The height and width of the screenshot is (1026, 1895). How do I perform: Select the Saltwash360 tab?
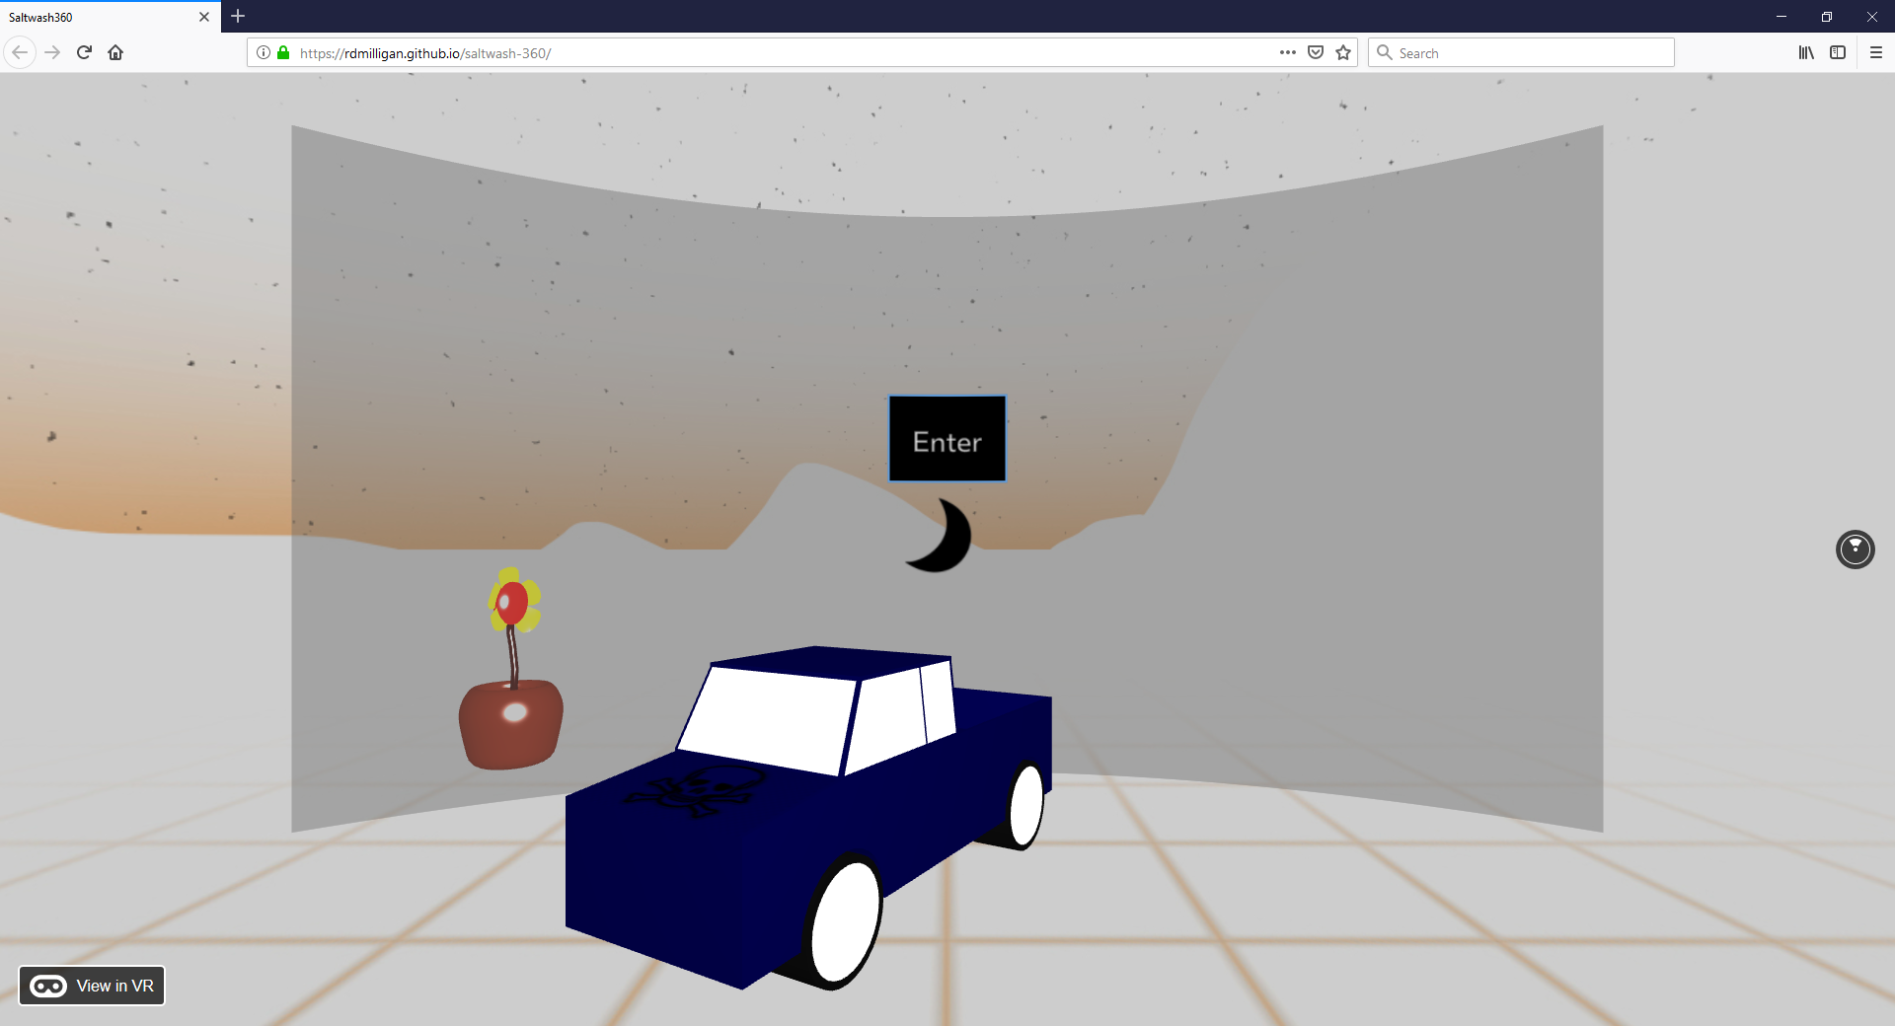coord(111,17)
